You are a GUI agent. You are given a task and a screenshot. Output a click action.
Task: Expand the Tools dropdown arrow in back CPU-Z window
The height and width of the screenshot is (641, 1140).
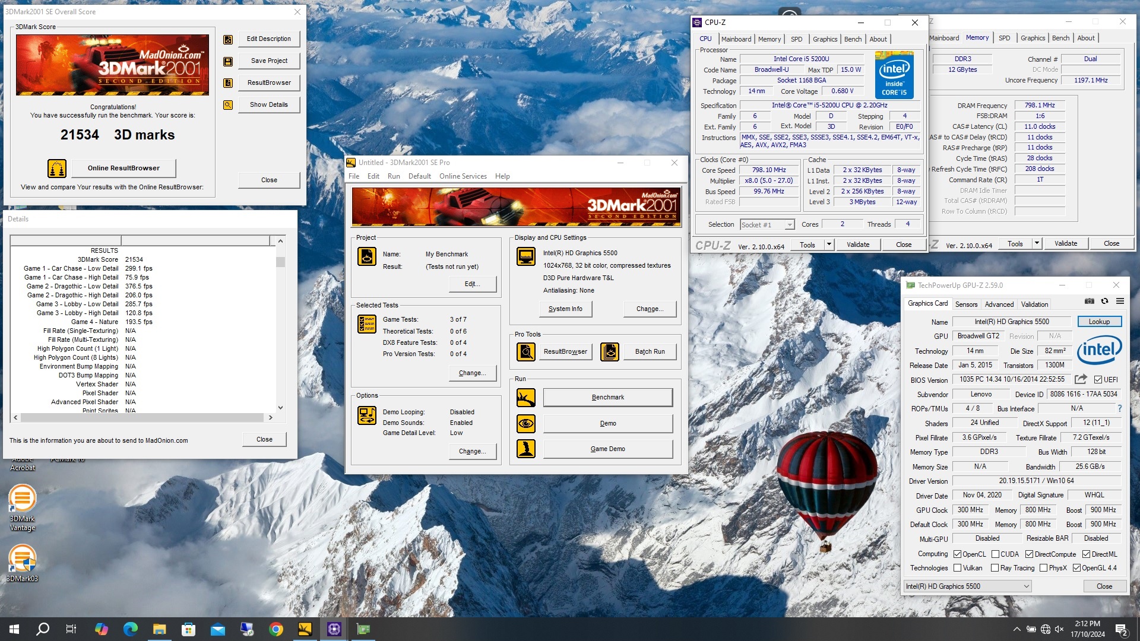click(1037, 243)
